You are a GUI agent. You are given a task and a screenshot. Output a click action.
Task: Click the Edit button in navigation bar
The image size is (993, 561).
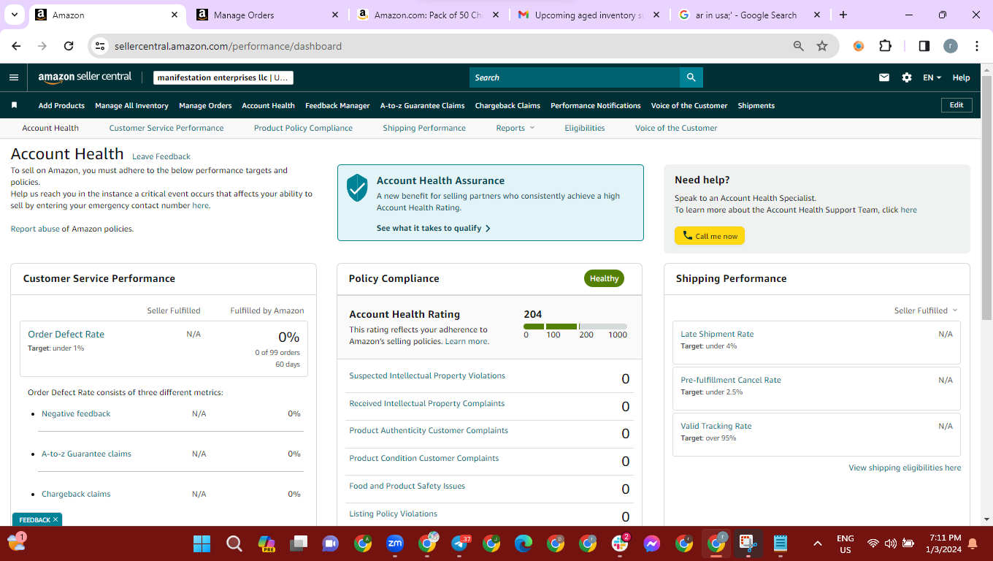click(956, 105)
